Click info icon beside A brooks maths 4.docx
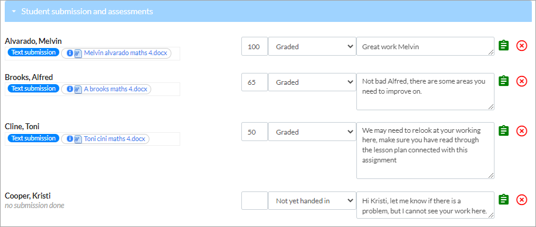This screenshot has height=227, width=536. click(69, 89)
